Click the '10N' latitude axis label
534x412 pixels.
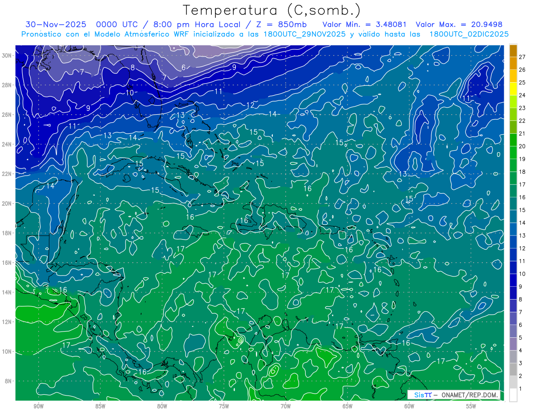(x=7, y=352)
